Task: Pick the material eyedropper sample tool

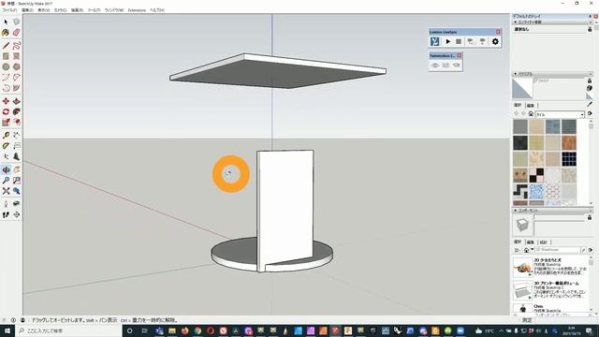Action: pyautogui.click(x=590, y=104)
